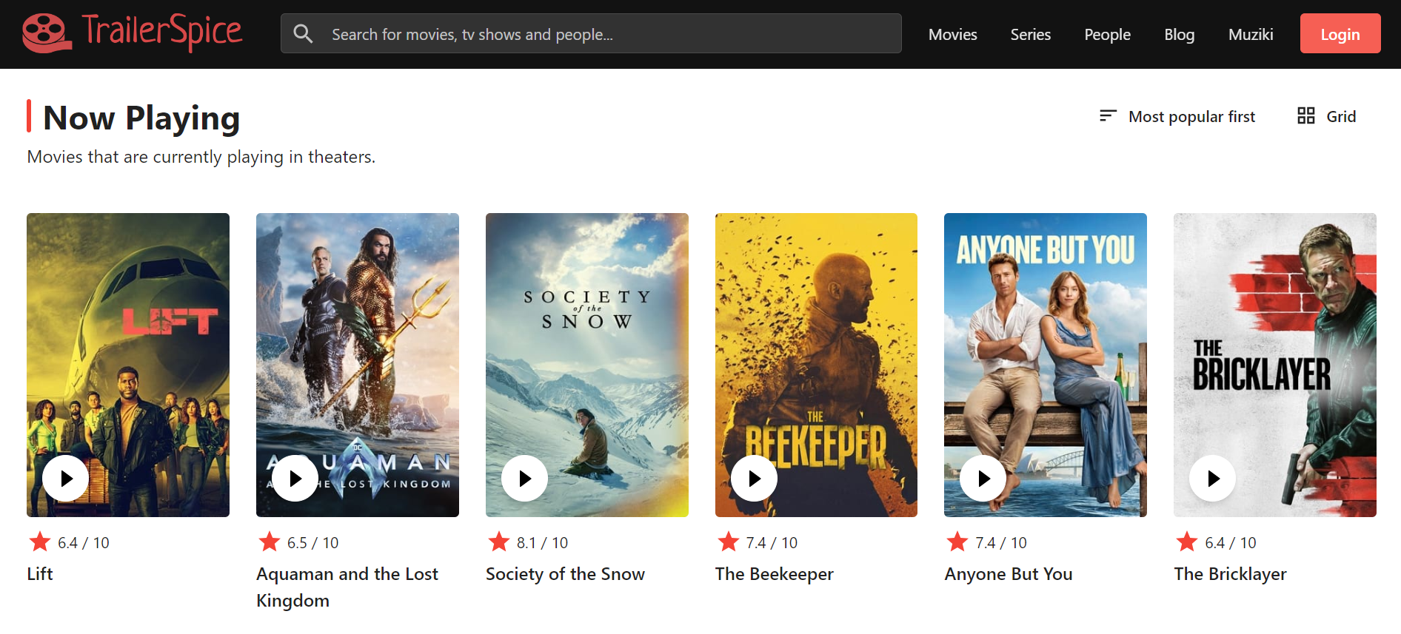1401x634 pixels.
Task: Click the 6.4 / 10 rating under Lift
Action: click(84, 543)
